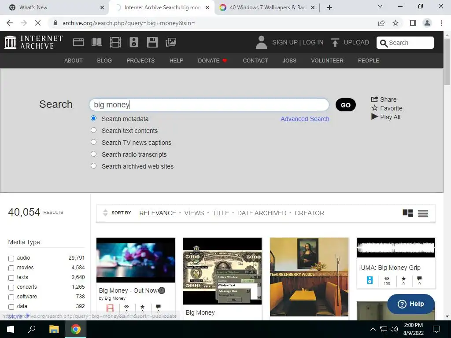Open Internet Archive home logo

tap(33, 42)
